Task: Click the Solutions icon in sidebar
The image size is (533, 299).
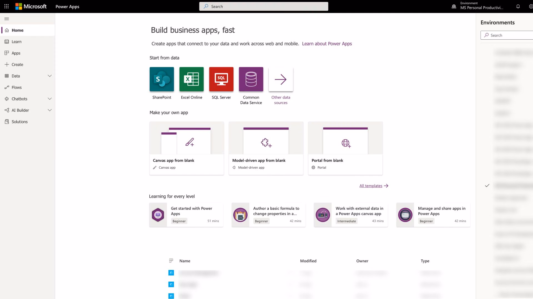Action: [7, 122]
